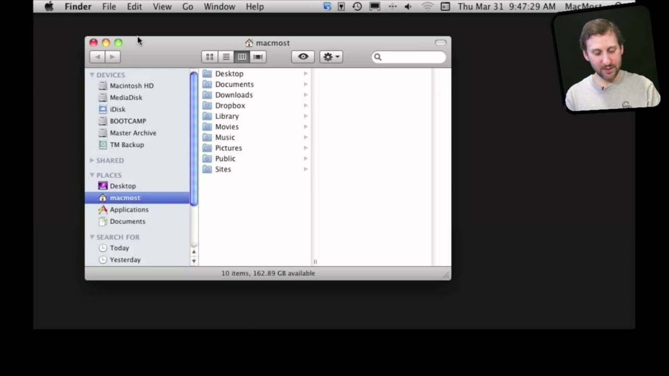Screen dimensions: 669x376
Task: Open the Finder menu
Action: [x=78, y=6]
